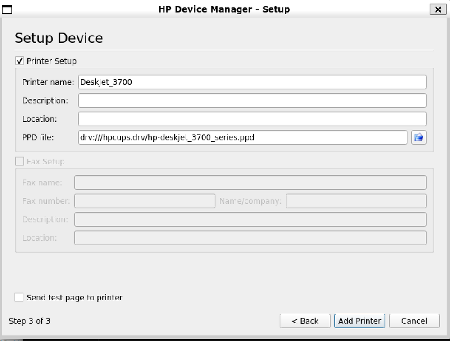
Task: Toggle the Fax Setup checkbox
Action: pyautogui.click(x=19, y=161)
